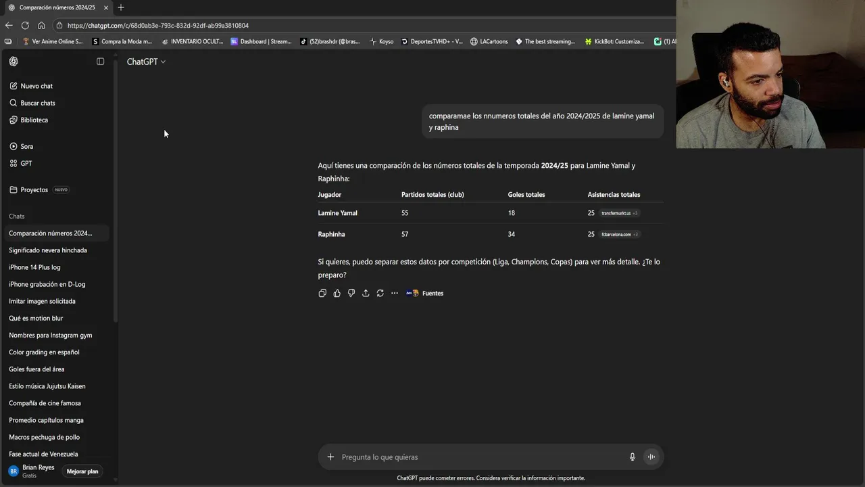Click the Chats section header
This screenshot has height=487, width=865.
tap(17, 216)
